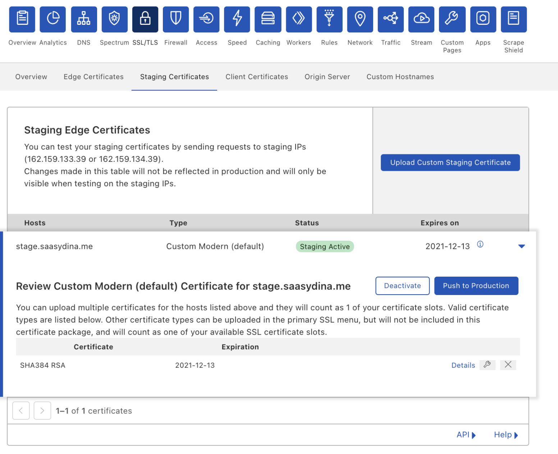Viewport: 558px width, 454px height.
Task: Open the DNS network icon
Action: click(84, 19)
